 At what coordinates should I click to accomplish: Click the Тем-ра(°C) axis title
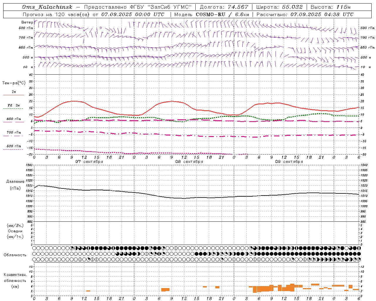(14, 83)
